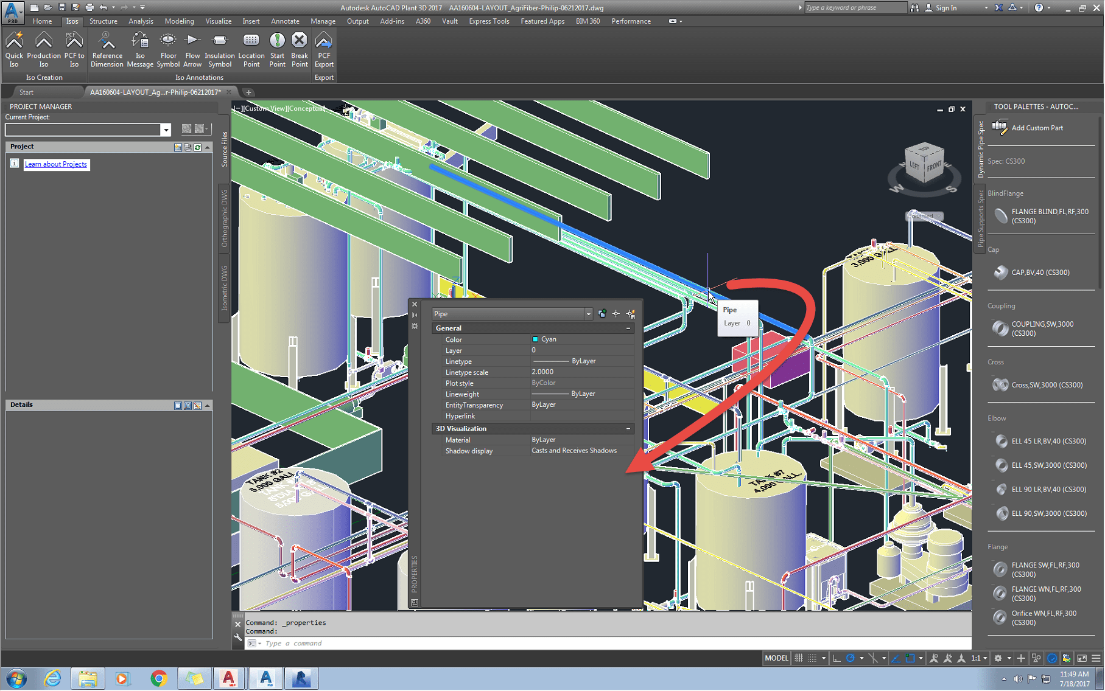Viewport: 1105px width, 691px height.
Task: Select the Isometric DWG side tab
Action: tap(224, 289)
